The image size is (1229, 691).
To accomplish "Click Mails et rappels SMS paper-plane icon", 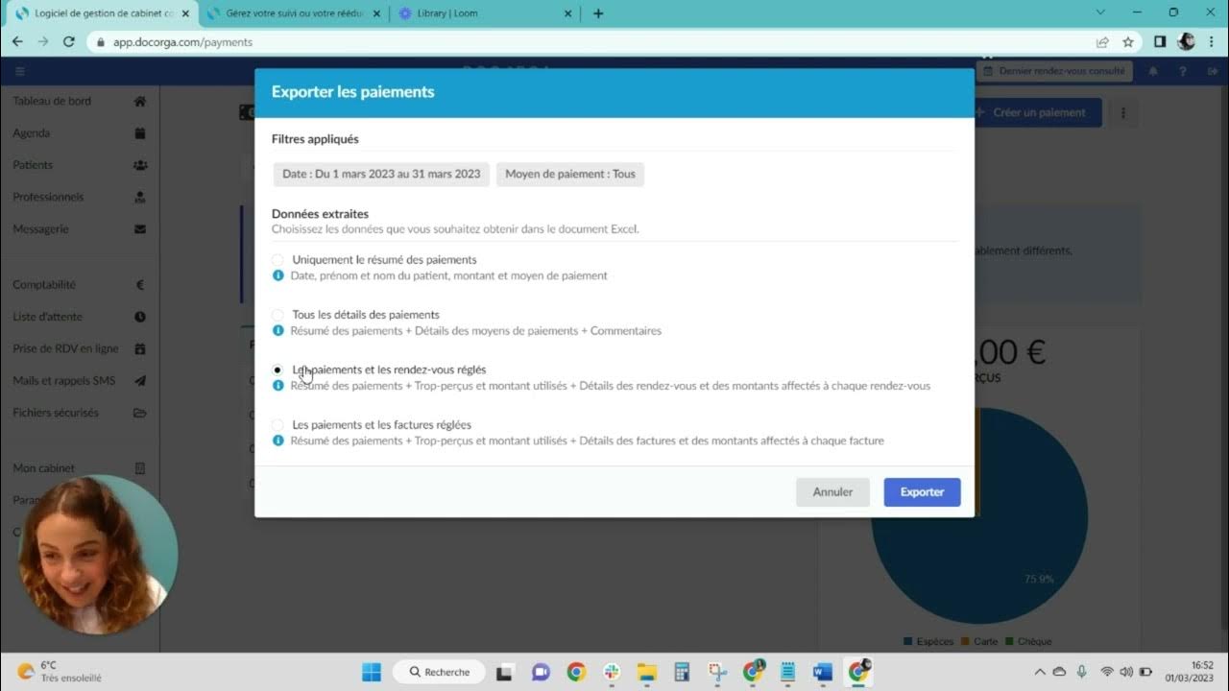I will (x=140, y=381).
